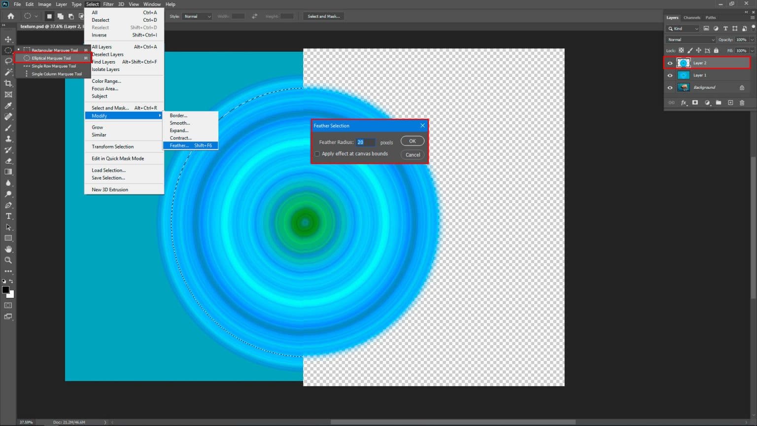This screenshot has width=757, height=426.
Task: Open the Add layer style (fx) menu
Action: pos(684,103)
